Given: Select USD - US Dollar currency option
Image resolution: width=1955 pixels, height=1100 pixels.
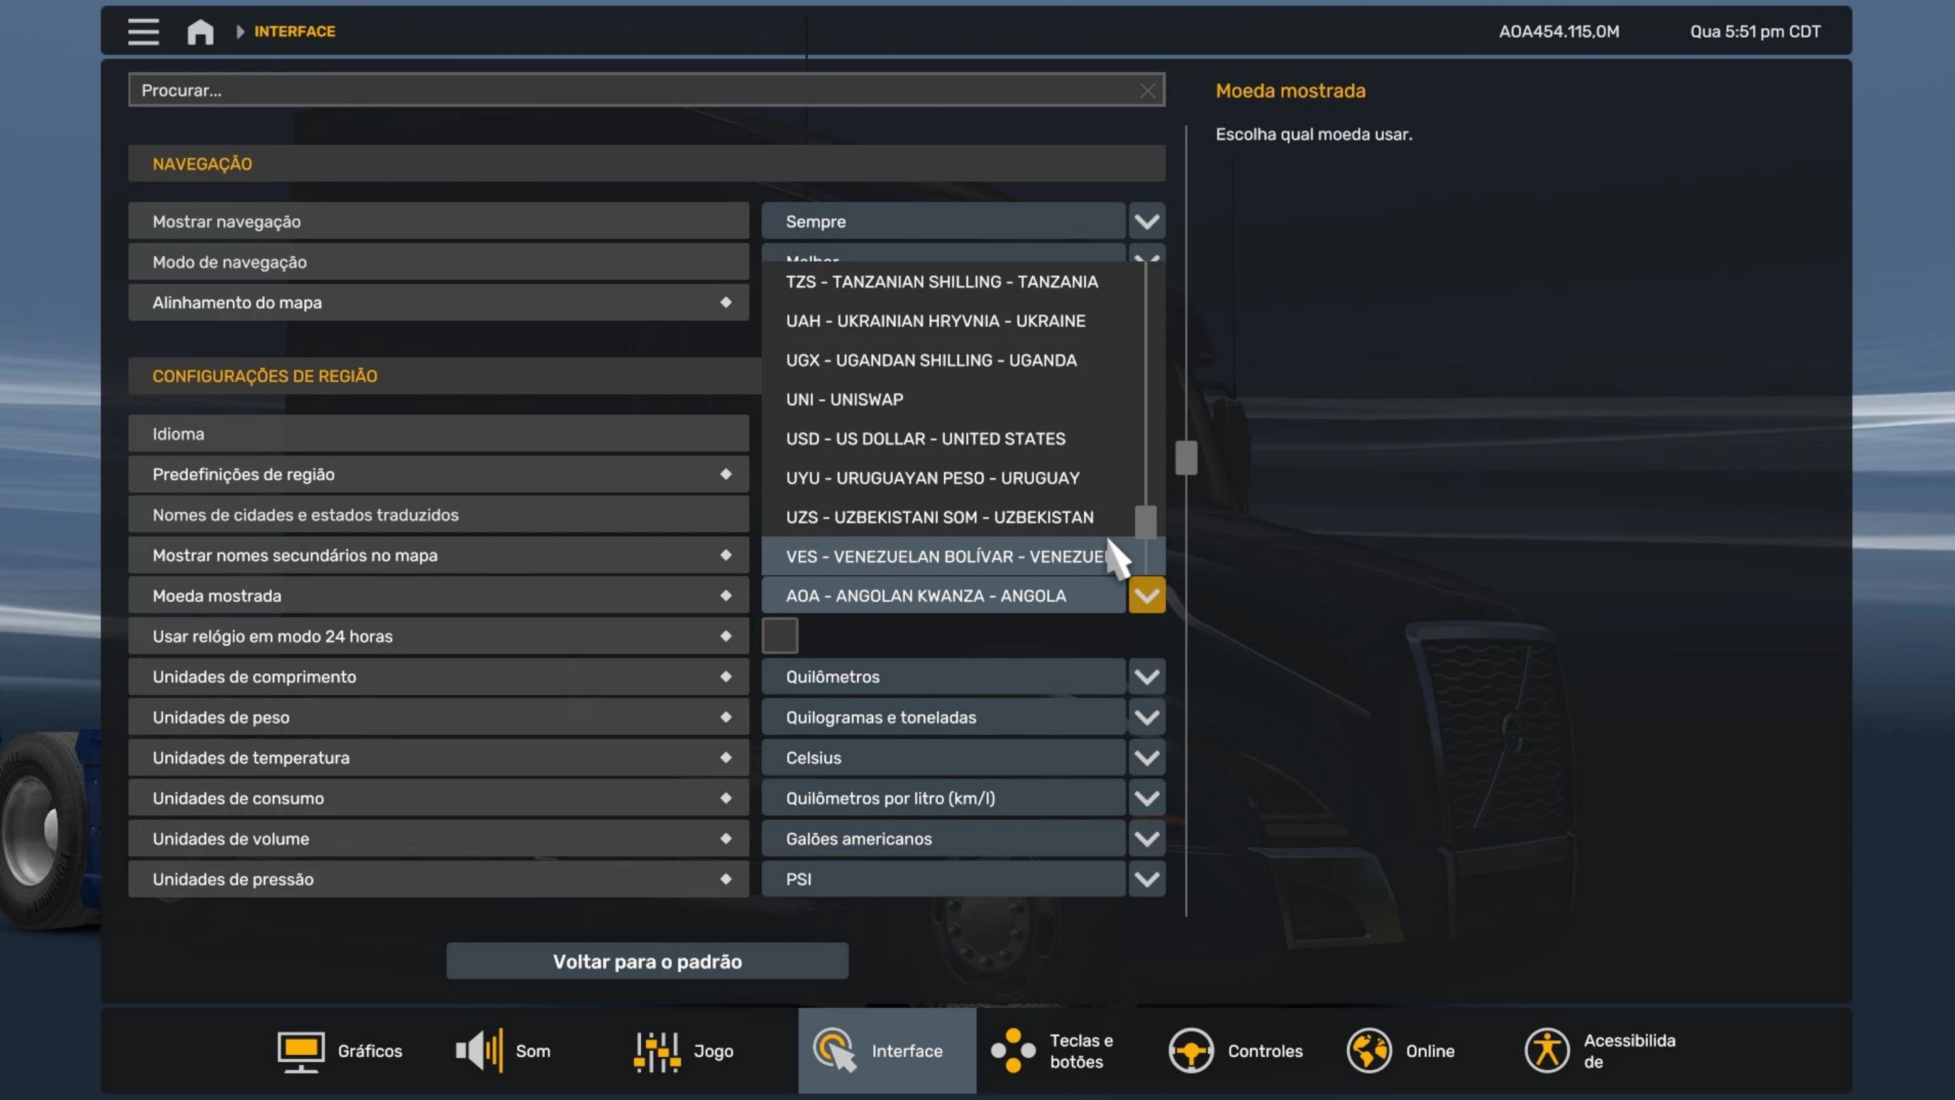Looking at the screenshot, I should pos(925,439).
